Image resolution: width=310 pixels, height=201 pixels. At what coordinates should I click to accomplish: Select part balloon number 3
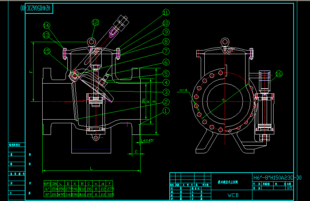click(166, 92)
